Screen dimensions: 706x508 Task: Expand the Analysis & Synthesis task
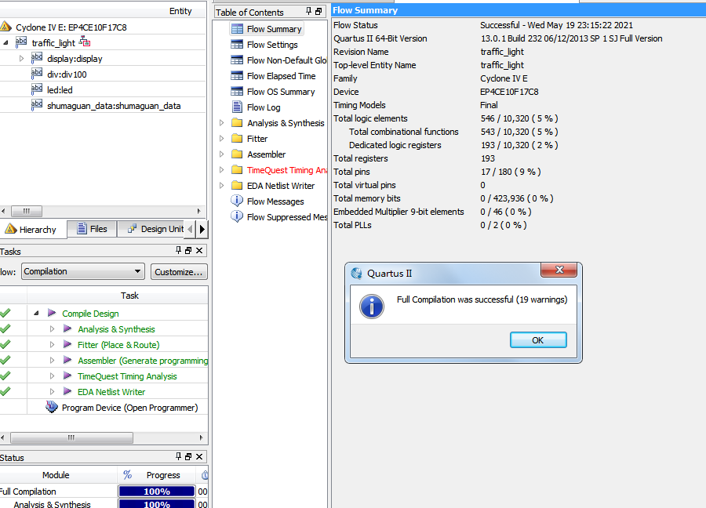click(53, 329)
